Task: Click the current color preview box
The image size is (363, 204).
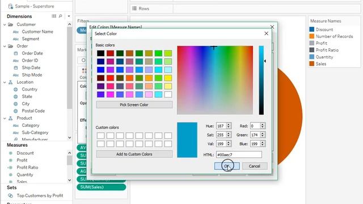Action: [187, 140]
